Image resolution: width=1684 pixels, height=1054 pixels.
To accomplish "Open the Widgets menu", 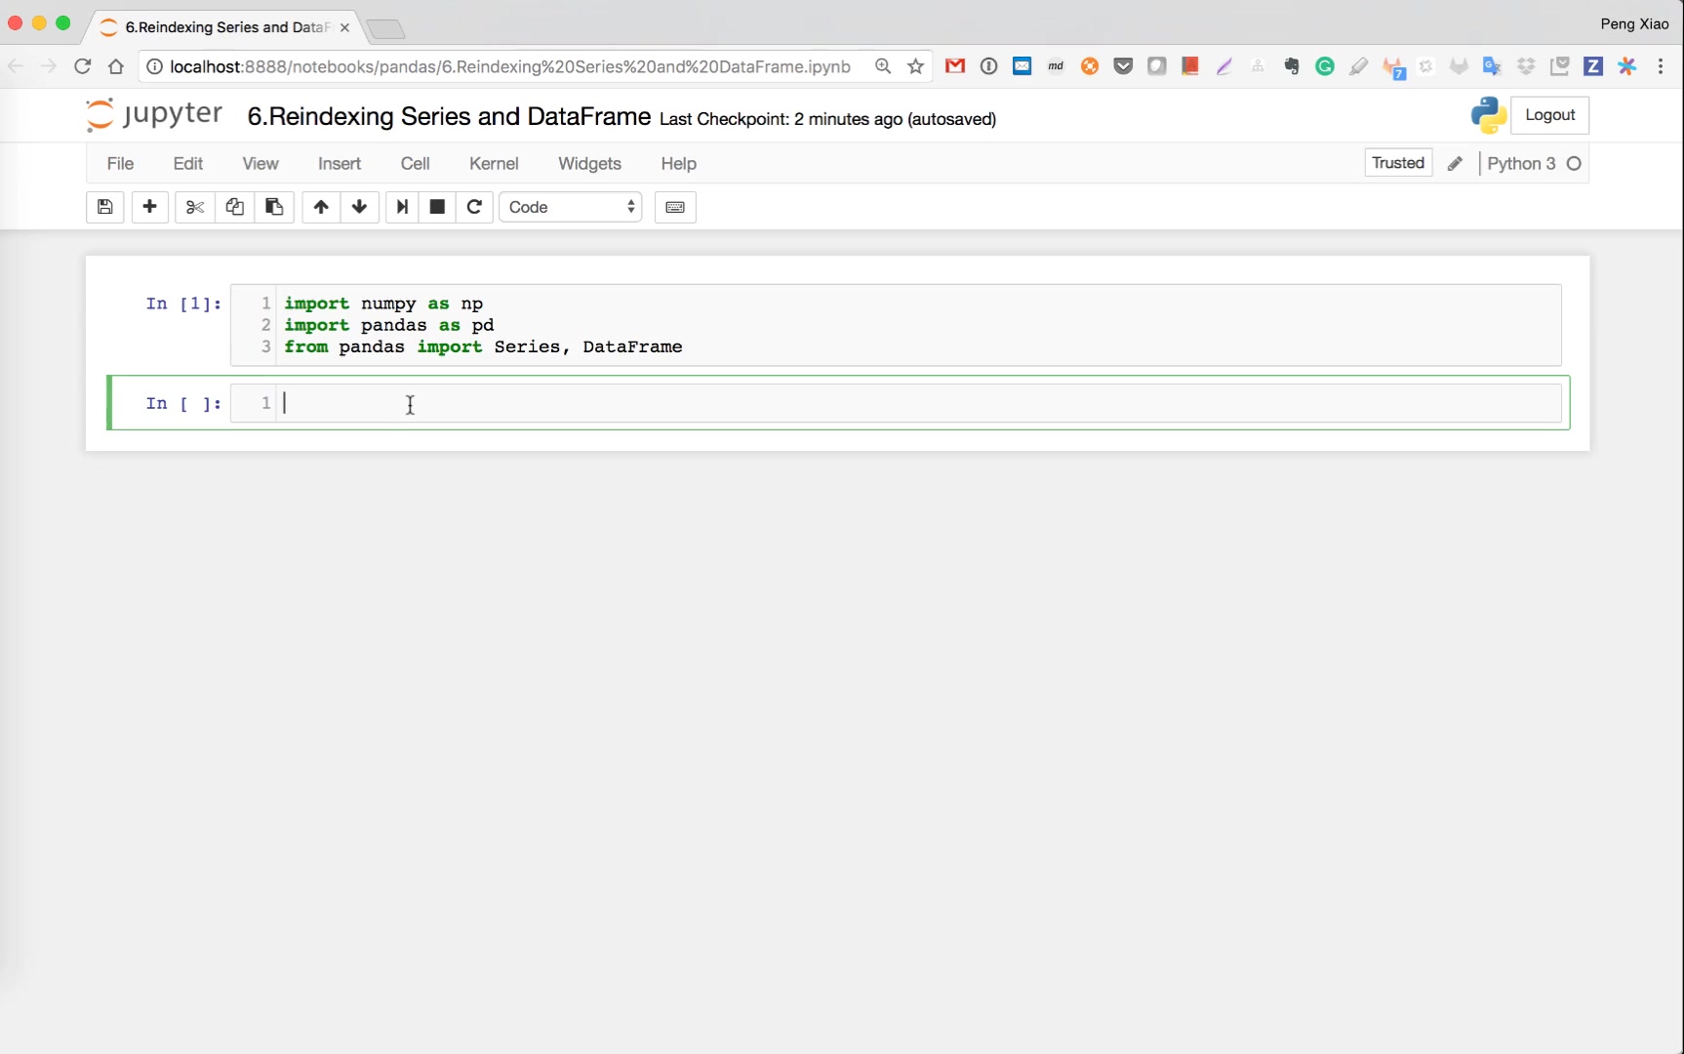I will point(589,164).
